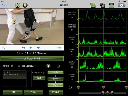
Task: Tap the overlapping squares overlay icon
Action: click(x=102, y=5)
